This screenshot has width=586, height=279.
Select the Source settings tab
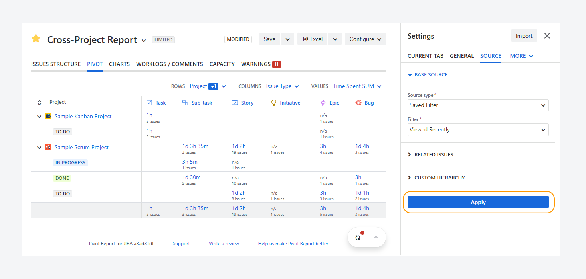[491, 56]
